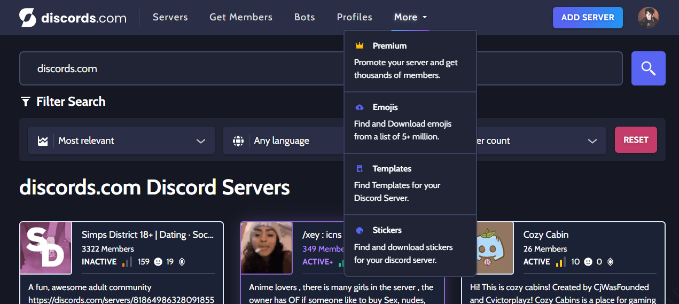This screenshot has height=304, width=679.
Task: Open the Bots navigation item
Action: (x=305, y=17)
